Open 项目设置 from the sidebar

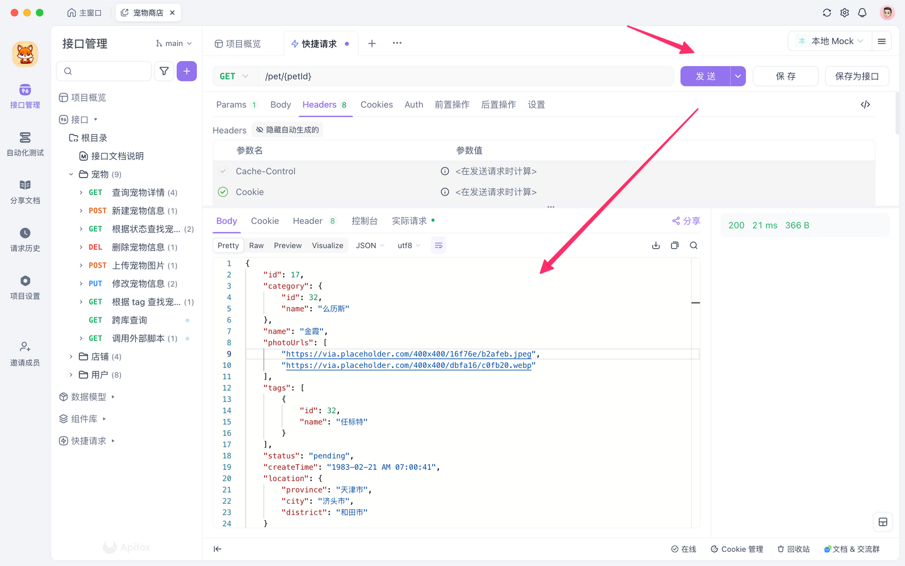tap(24, 287)
